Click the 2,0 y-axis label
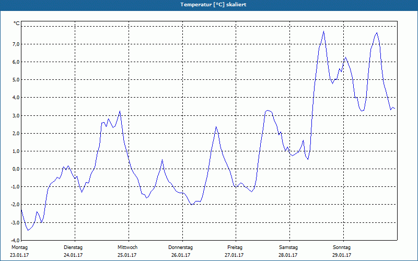 click(16, 134)
